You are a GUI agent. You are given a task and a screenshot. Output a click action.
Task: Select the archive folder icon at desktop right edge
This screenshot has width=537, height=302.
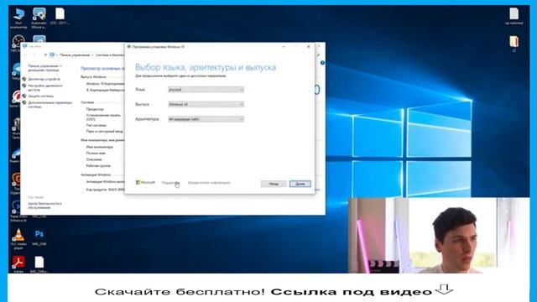(x=514, y=44)
